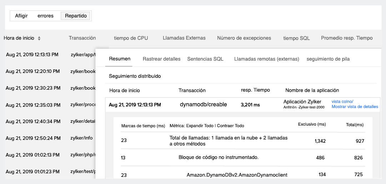386x184 pixels.
Task: Select the errores filter option
Action: coord(46,16)
